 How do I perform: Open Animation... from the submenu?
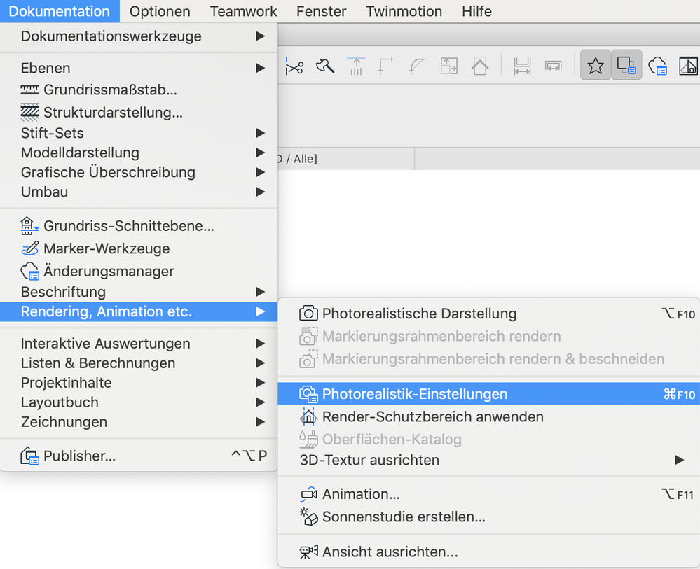point(361,494)
